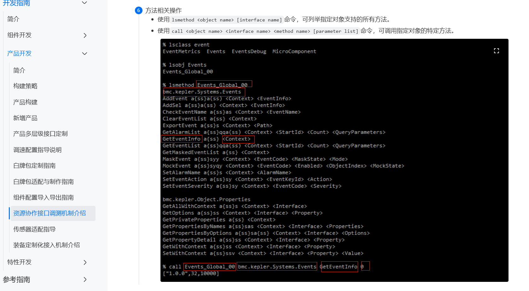Go to 装备定制化接入机制介绍
The image size is (529, 291).
click(x=46, y=245)
